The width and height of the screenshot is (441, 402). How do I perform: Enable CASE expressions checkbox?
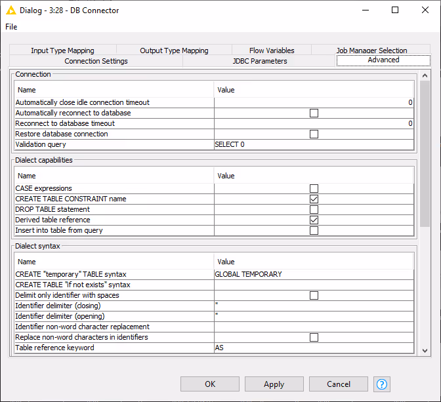coord(314,188)
